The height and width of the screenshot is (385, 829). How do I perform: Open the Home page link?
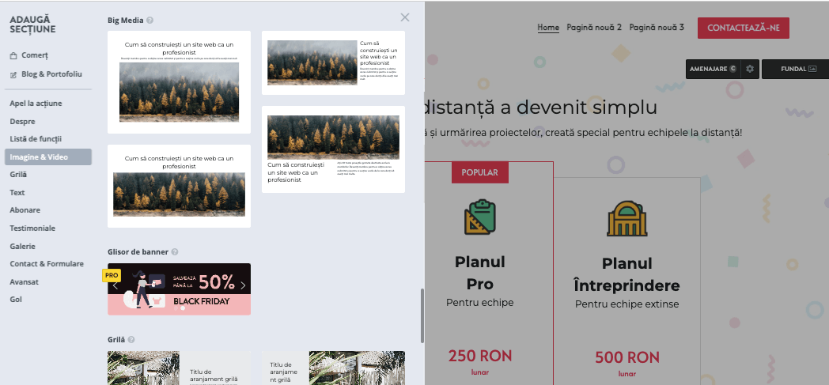pos(548,28)
